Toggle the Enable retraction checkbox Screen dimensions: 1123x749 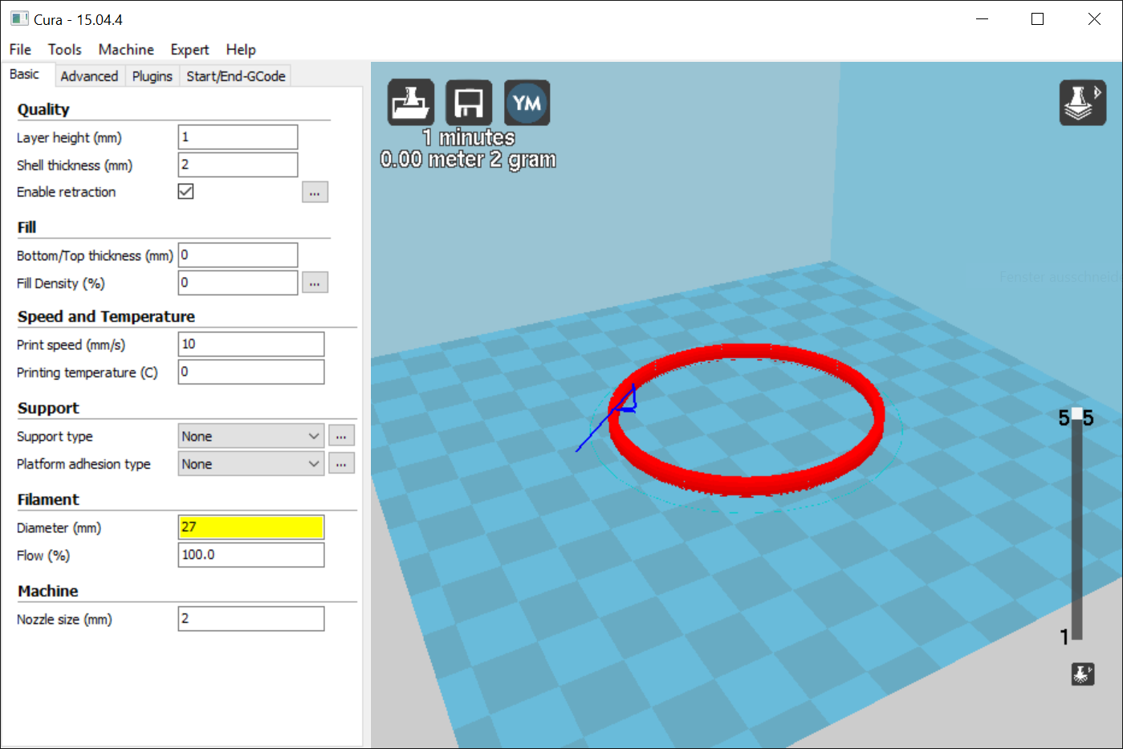pos(185,192)
